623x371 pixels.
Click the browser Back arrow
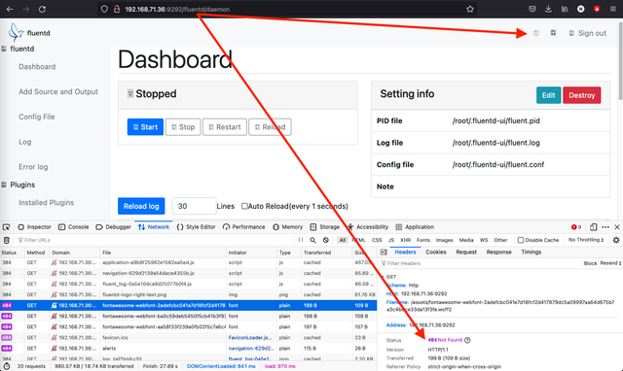[x=10, y=9]
